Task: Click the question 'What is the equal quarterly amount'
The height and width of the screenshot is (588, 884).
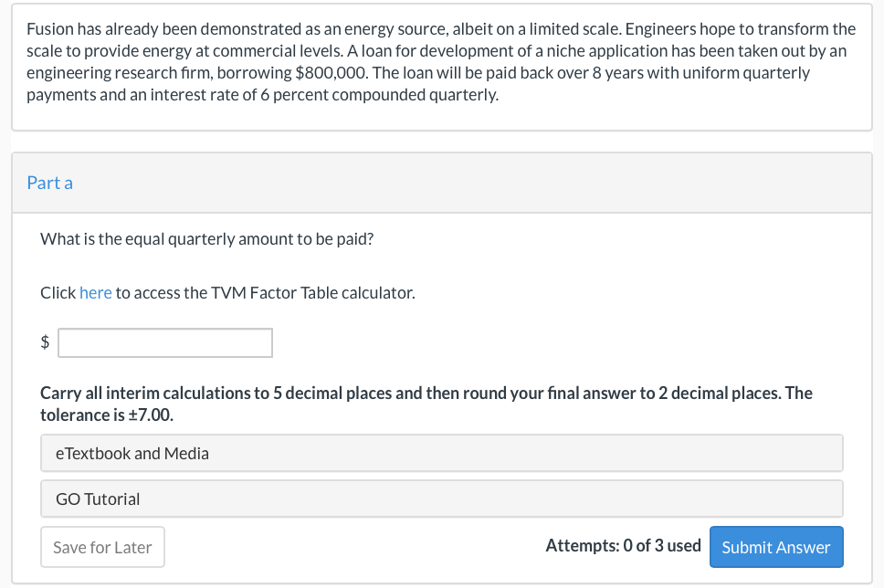Action: point(206,239)
